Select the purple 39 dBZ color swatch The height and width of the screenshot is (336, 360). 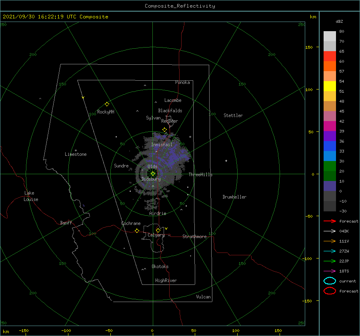click(330, 136)
